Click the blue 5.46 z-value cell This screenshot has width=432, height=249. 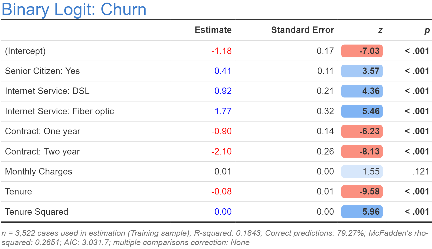tap(362, 111)
